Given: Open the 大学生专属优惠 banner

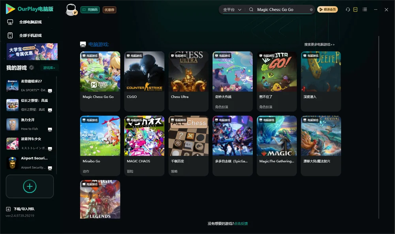Looking at the screenshot, I should [x=32, y=52].
